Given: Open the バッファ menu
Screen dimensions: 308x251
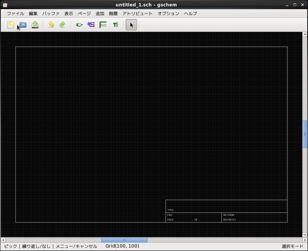Looking at the screenshot, I should [51, 13].
